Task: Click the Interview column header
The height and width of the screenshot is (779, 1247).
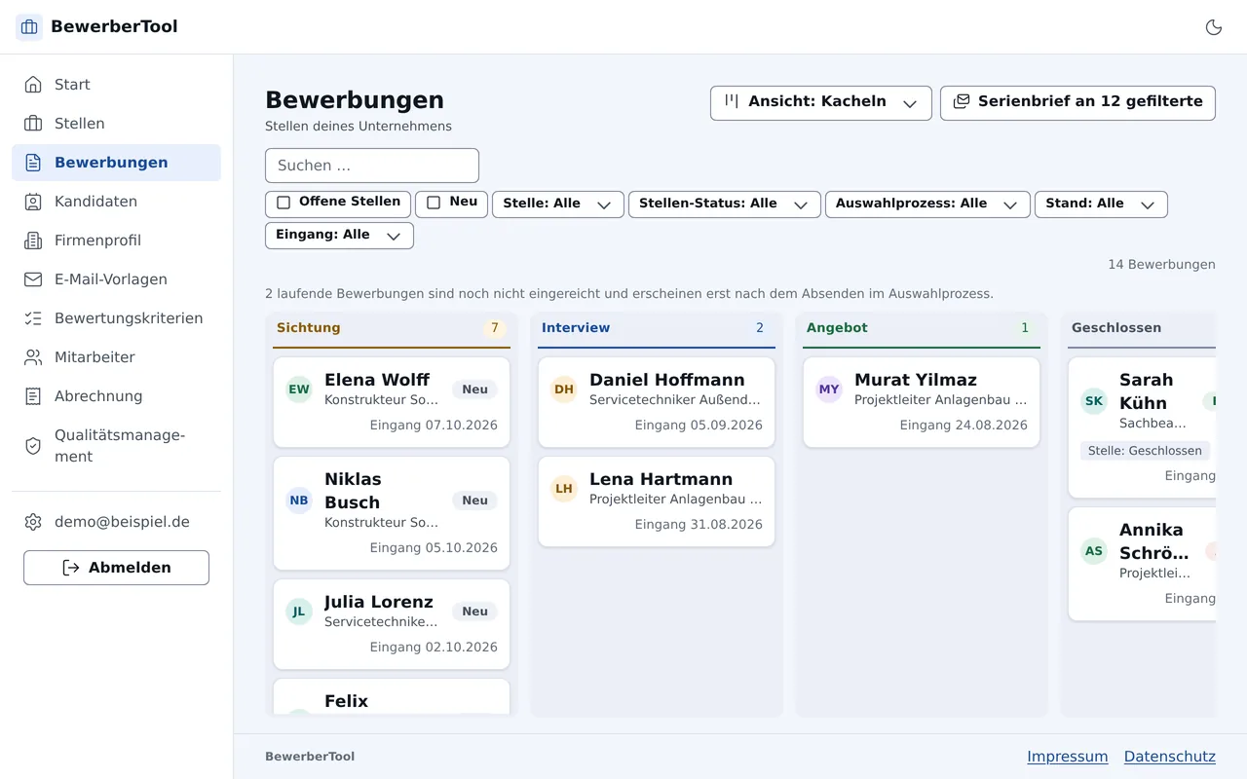Action: [x=657, y=329]
